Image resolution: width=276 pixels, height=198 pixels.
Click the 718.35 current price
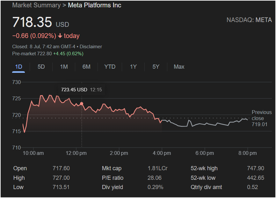(32, 22)
